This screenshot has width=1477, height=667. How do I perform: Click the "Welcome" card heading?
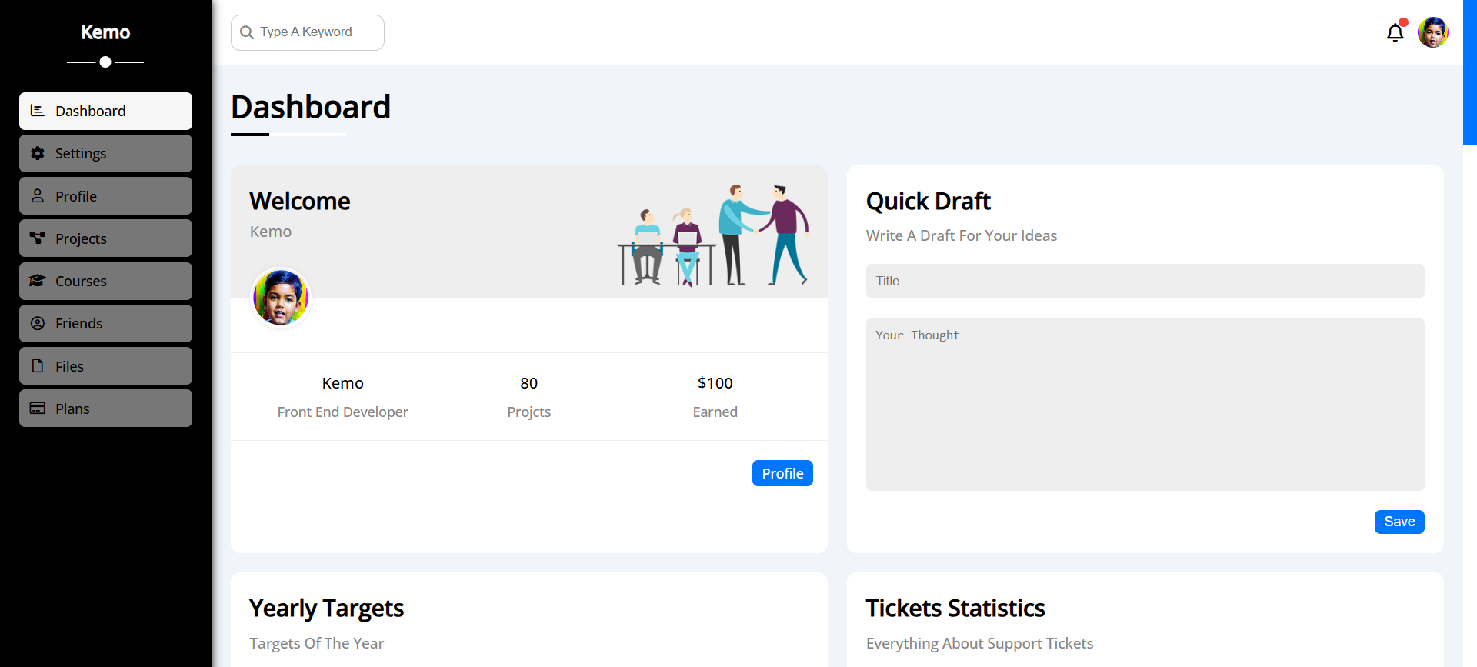tap(300, 201)
